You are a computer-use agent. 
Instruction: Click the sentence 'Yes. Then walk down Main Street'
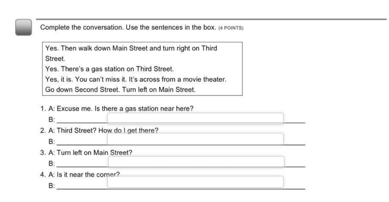point(131,49)
